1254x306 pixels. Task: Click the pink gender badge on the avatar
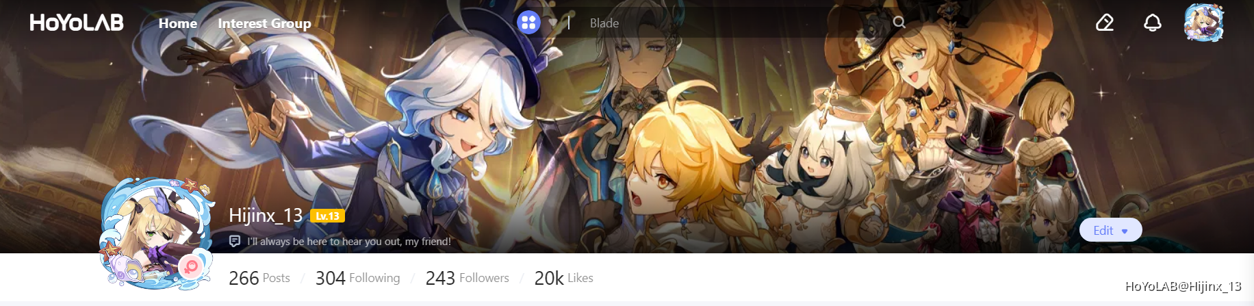pyautogui.click(x=191, y=267)
